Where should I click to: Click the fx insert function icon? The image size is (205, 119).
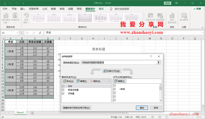pyautogui.click(x=40, y=33)
